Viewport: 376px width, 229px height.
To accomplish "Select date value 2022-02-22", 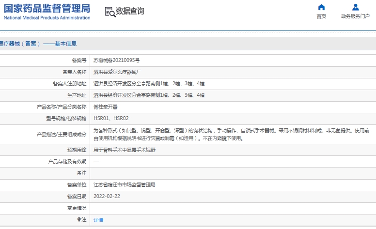I will coord(107,196).
